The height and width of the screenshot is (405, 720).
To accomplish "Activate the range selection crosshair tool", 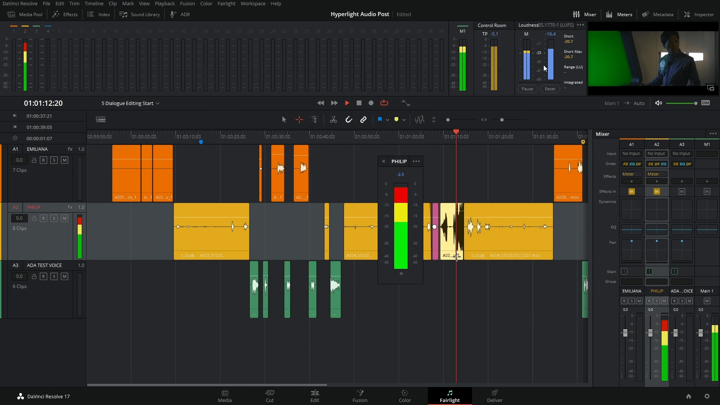I will point(299,120).
